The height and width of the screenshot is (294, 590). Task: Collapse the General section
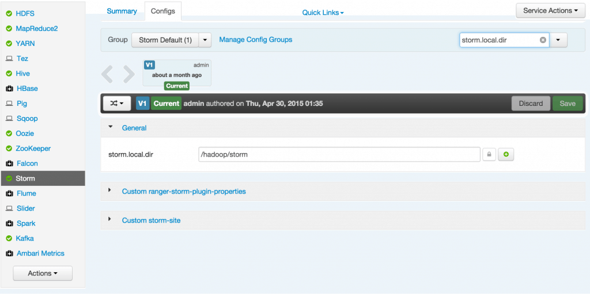(x=111, y=127)
